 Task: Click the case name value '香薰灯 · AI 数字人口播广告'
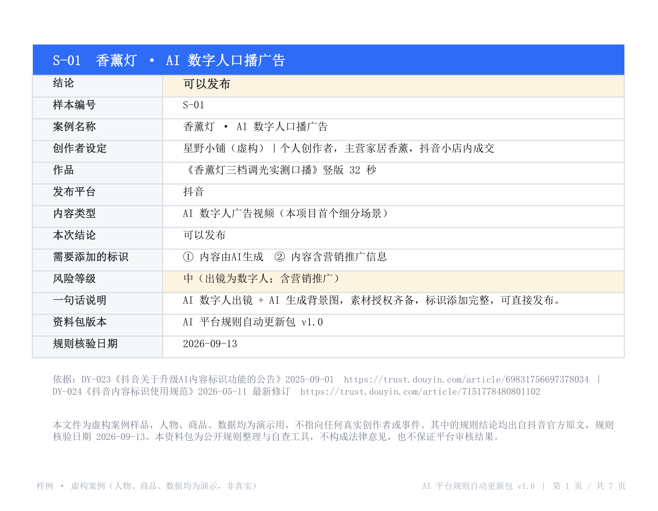tap(255, 127)
